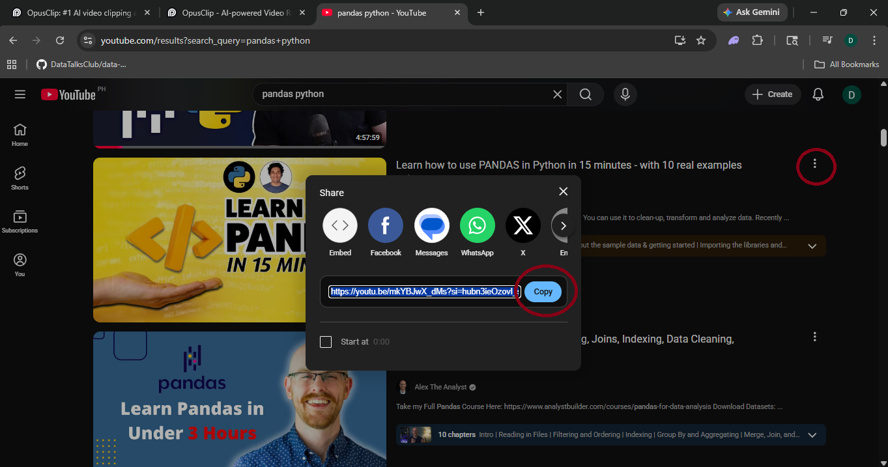Show more share options arrow

pyautogui.click(x=564, y=226)
